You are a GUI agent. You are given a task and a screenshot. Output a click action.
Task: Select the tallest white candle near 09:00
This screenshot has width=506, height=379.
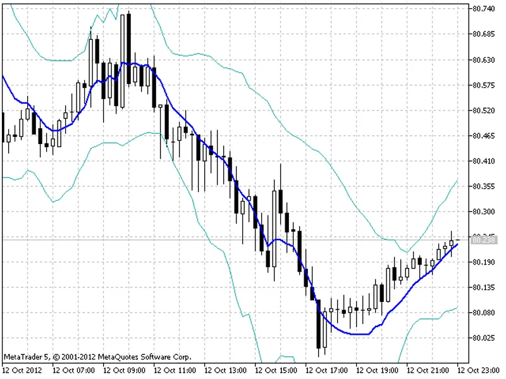[x=123, y=61]
